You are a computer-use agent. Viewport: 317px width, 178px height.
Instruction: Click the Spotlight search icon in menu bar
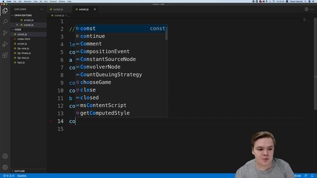306,1
